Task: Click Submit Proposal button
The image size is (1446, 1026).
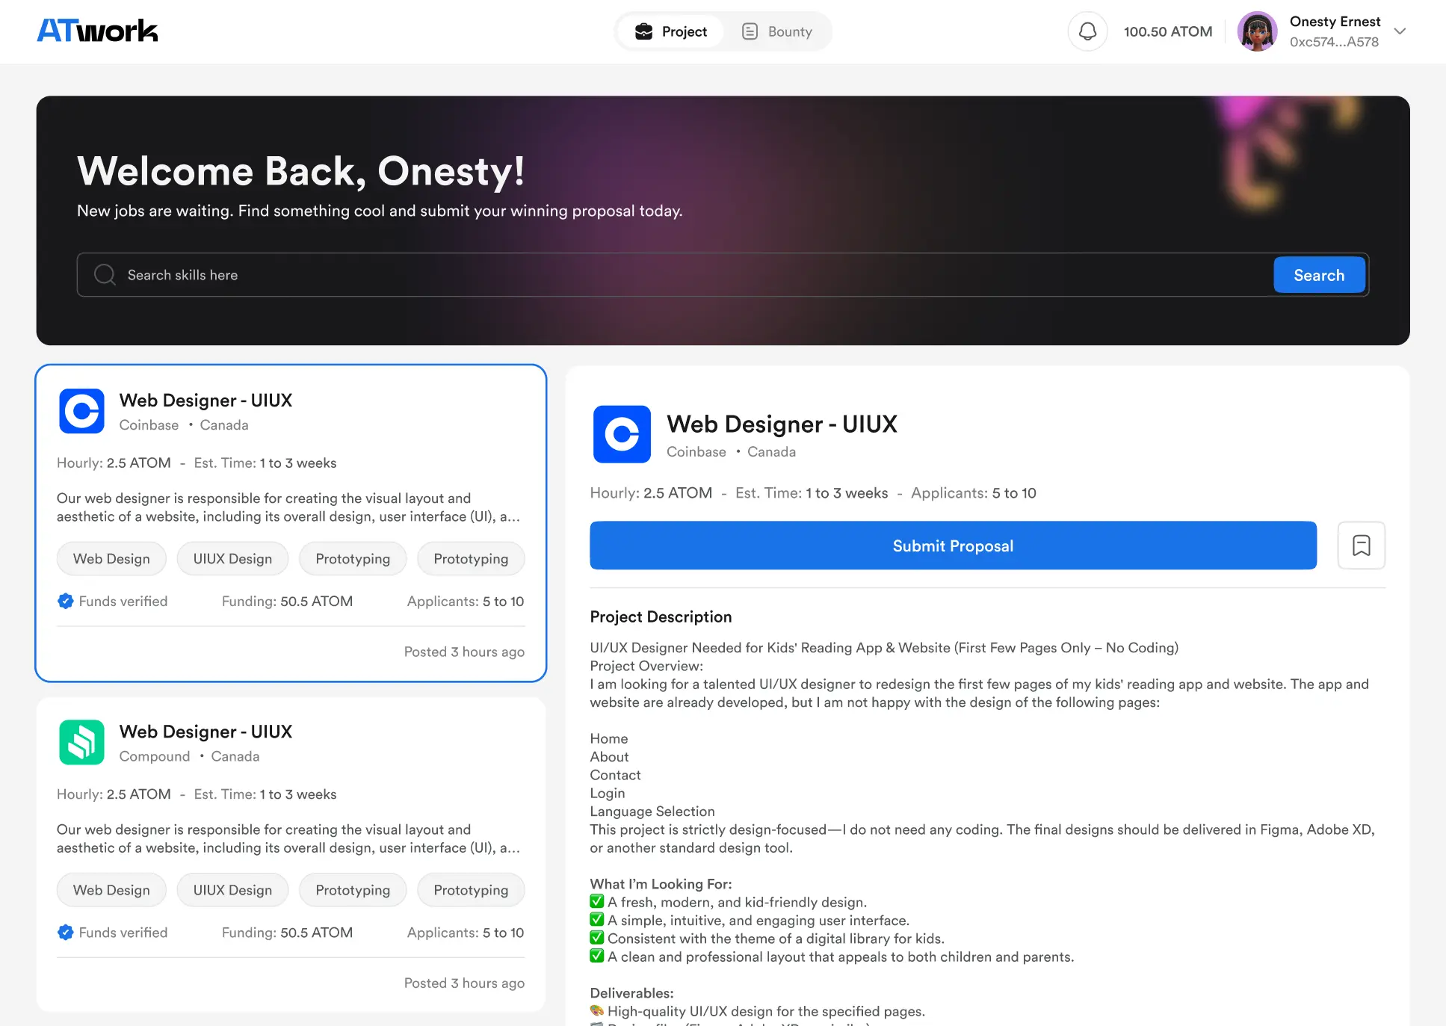Action: pyautogui.click(x=953, y=546)
